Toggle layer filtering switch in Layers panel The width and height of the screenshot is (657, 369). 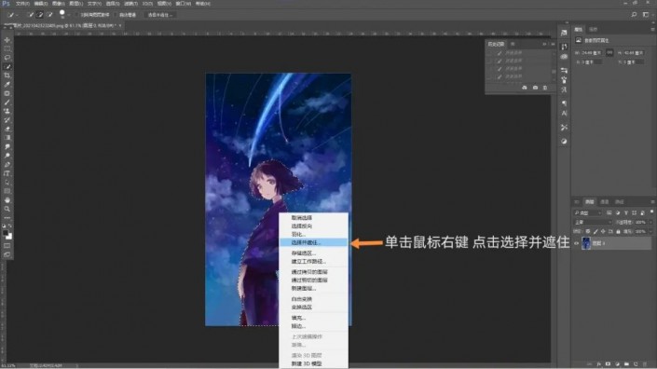(x=651, y=212)
